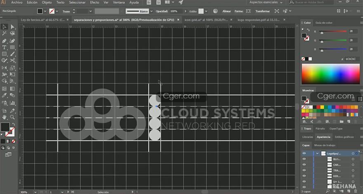Select the Column Graph tool
This screenshot has width=363, height=194.
12,103
